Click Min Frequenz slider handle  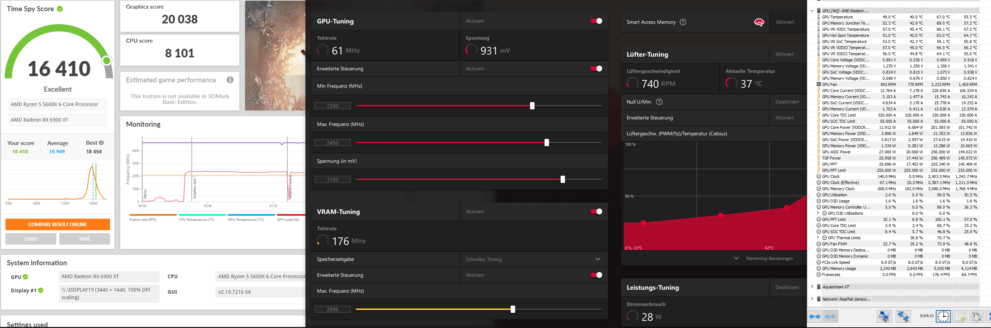[x=532, y=106]
